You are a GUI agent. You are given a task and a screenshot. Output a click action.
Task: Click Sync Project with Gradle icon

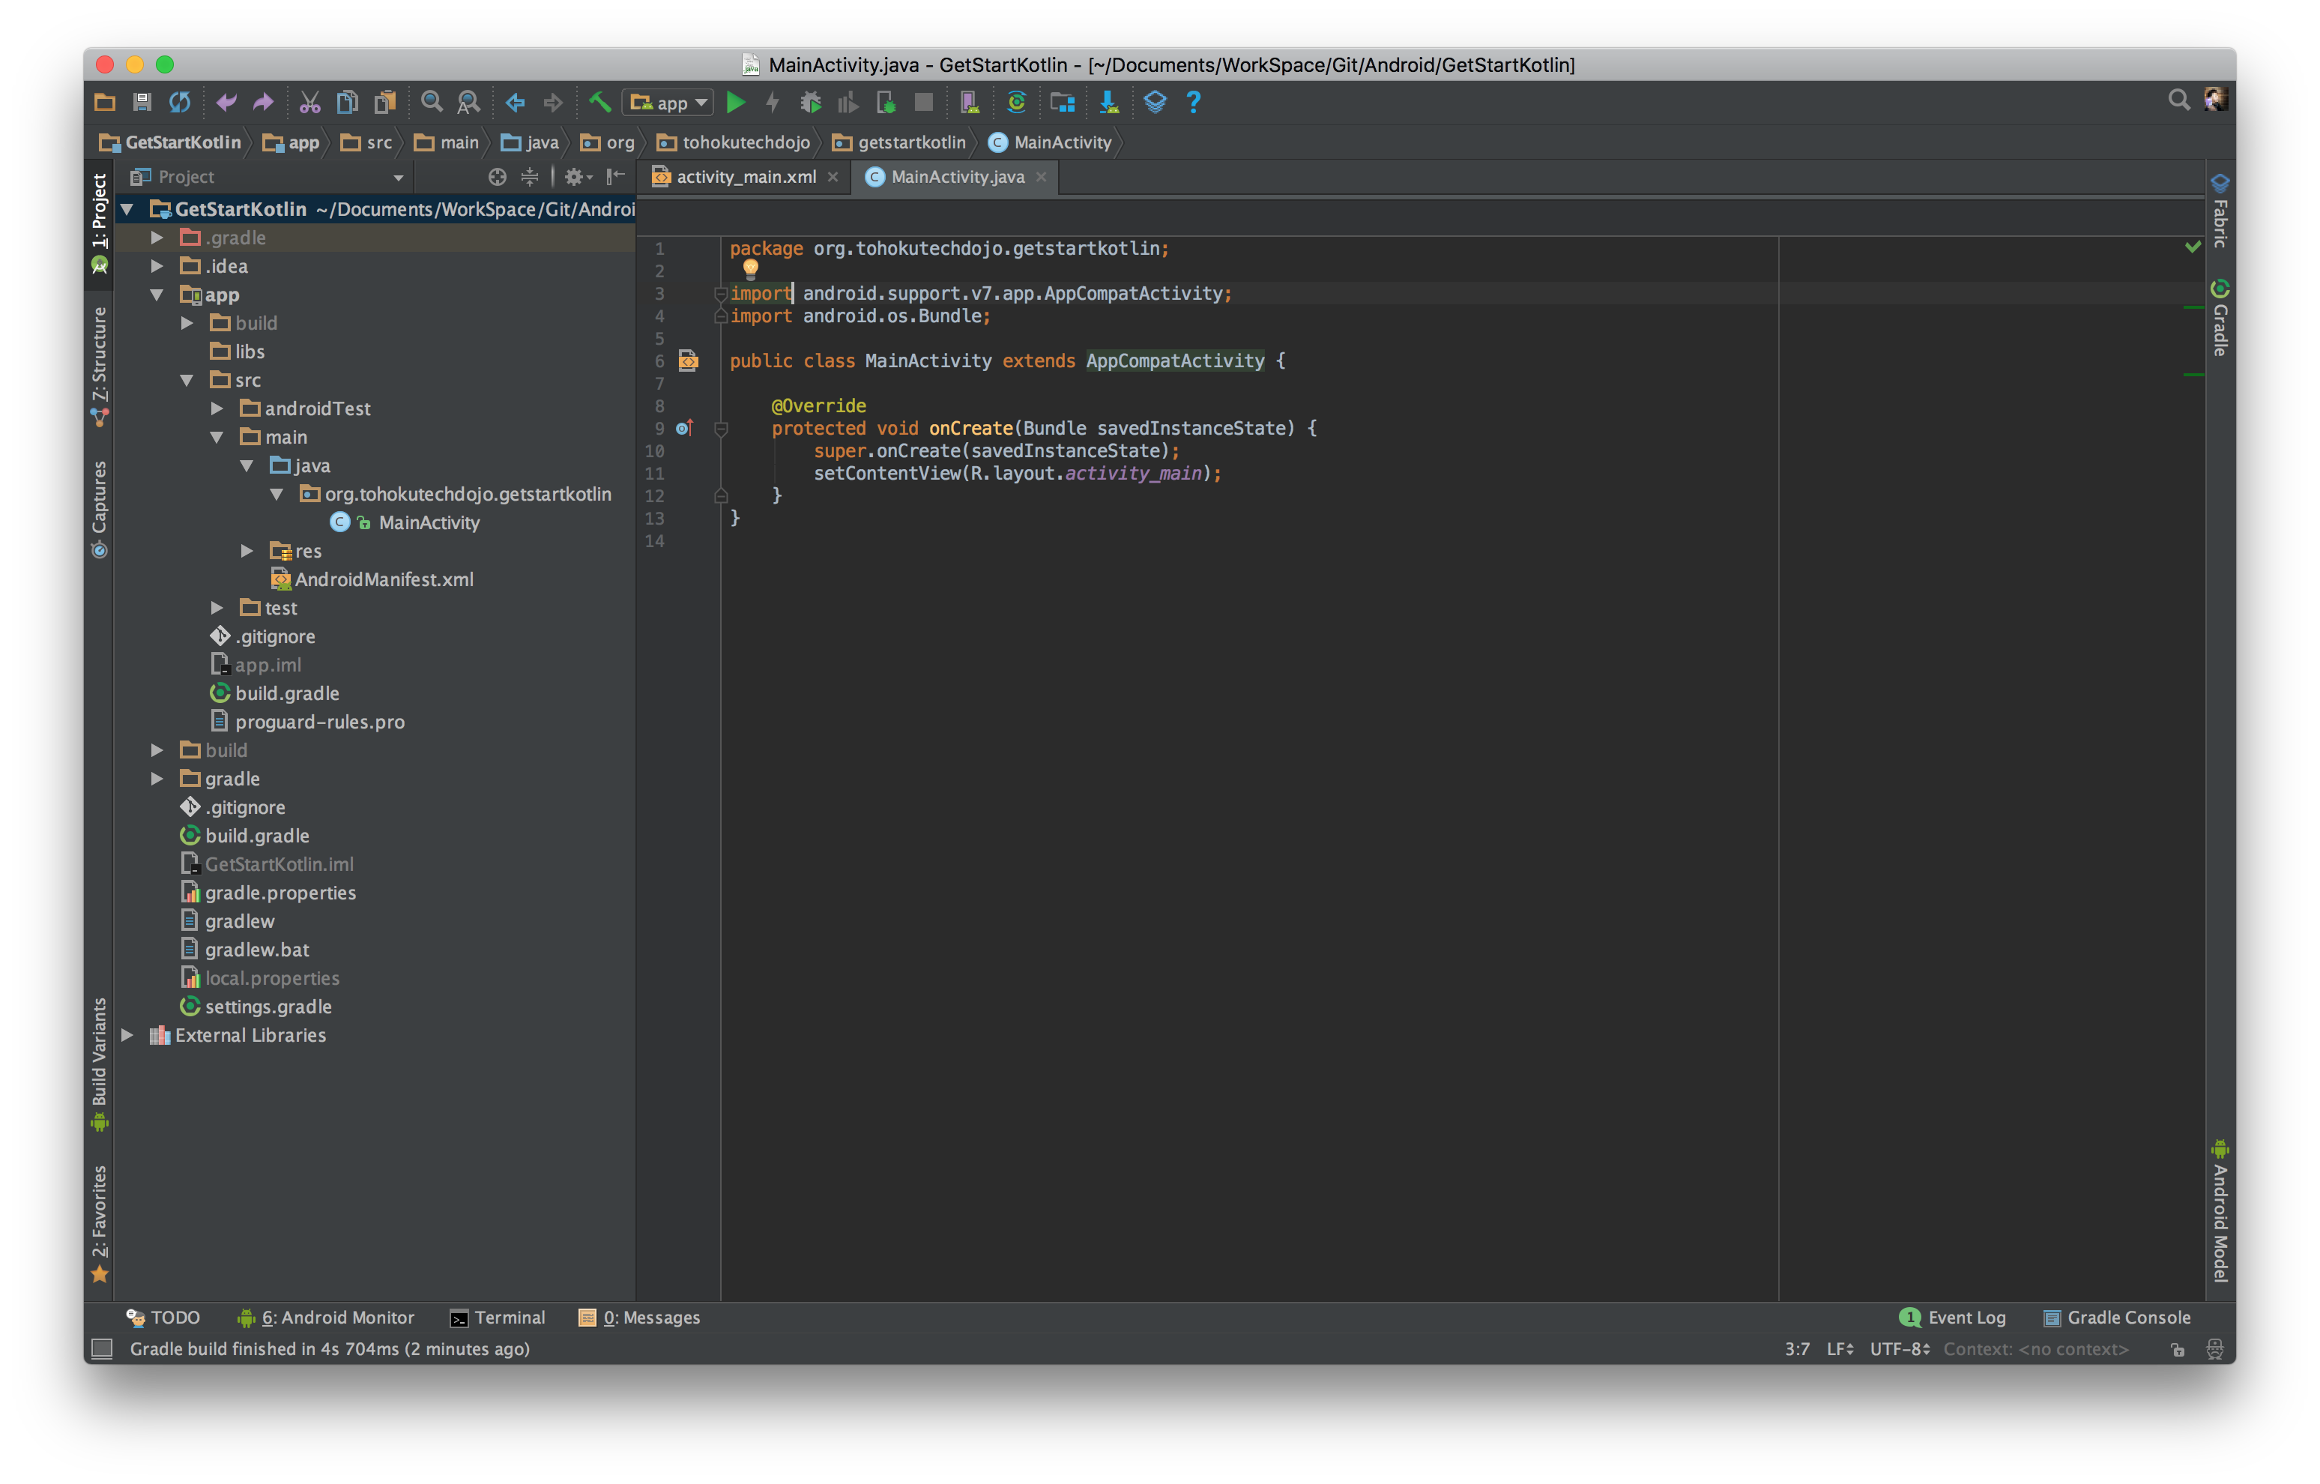(1016, 102)
